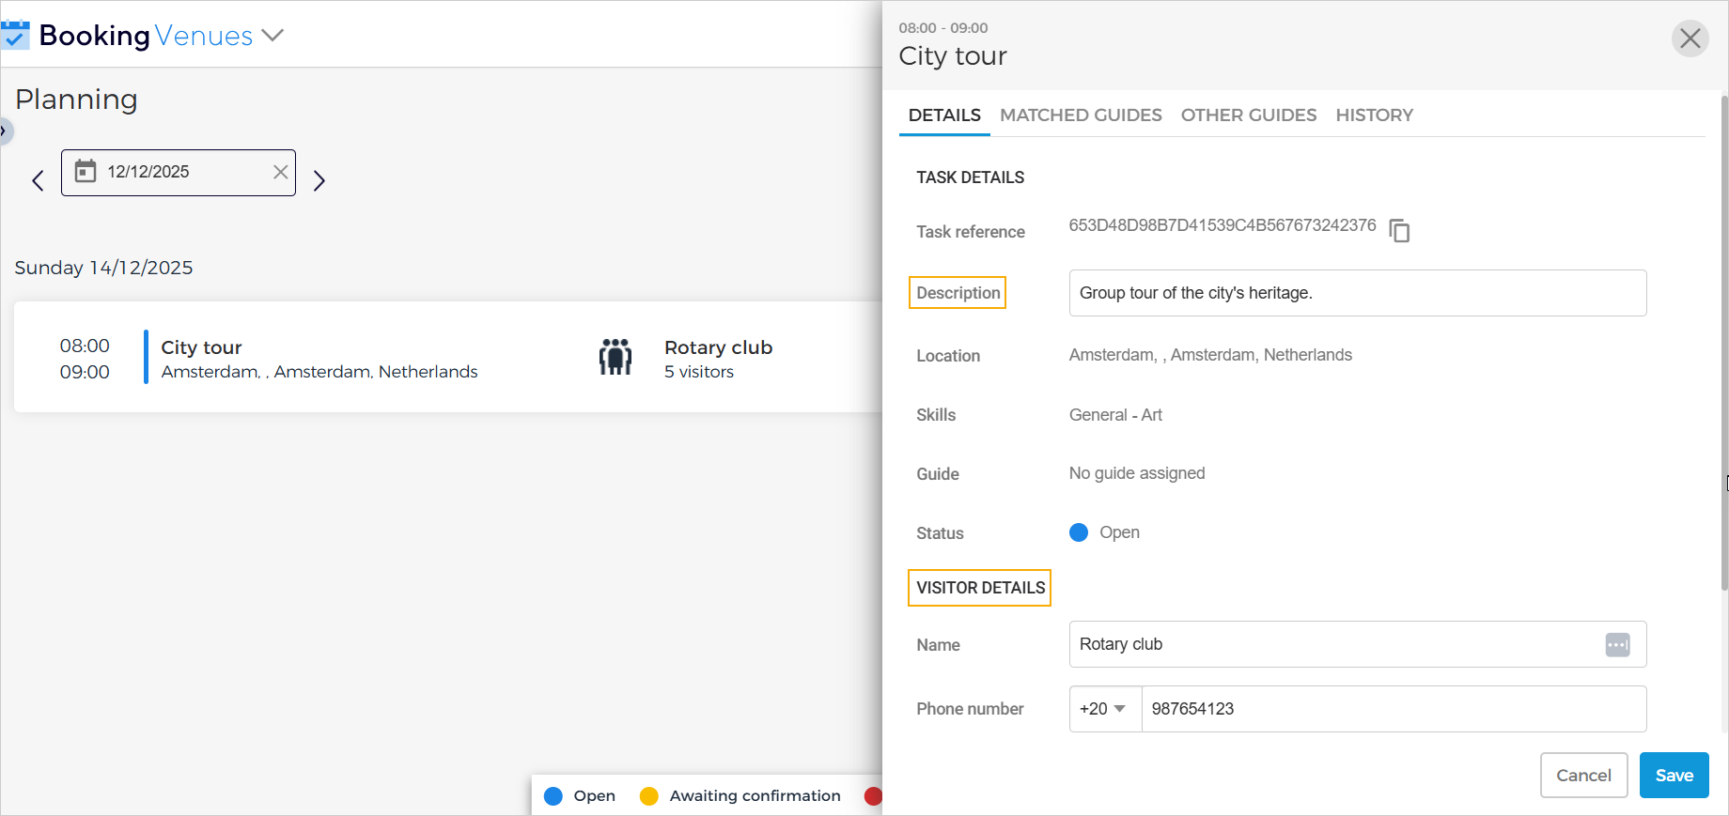The width and height of the screenshot is (1729, 816).
Task: Click the calendar icon in date field
Action: tap(86, 172)
